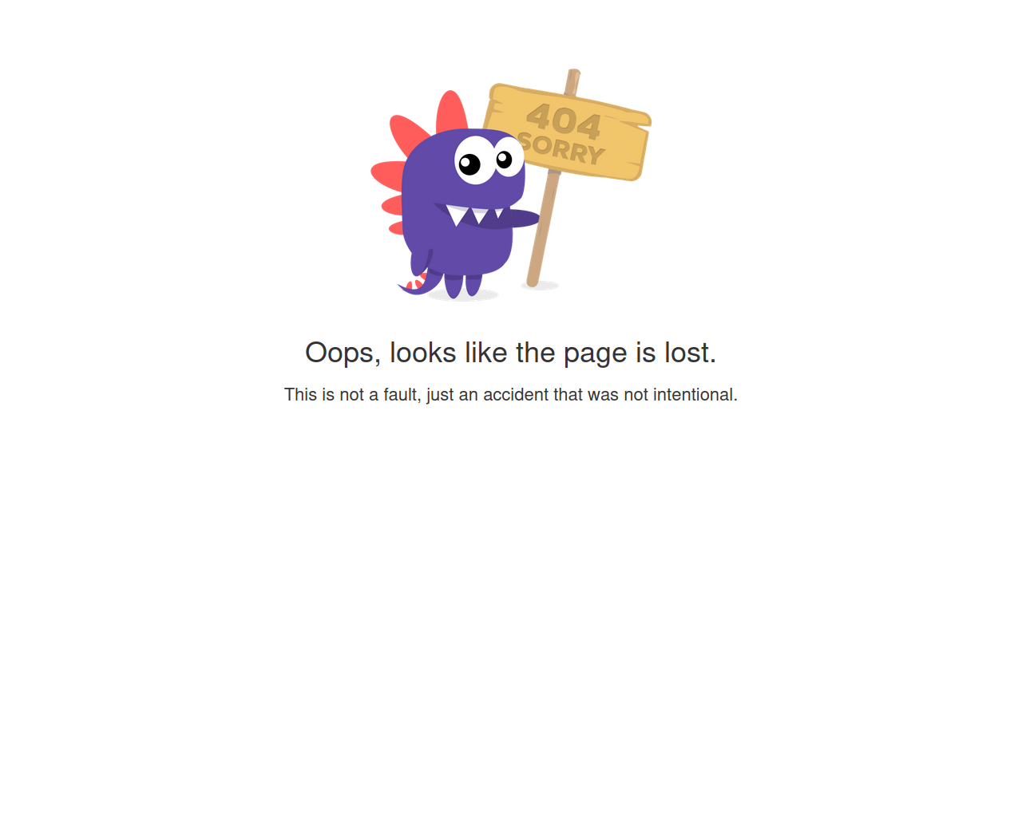Click the monster's purple feet
The width and height of the screenshot is (1022, 817).
click(463, 285)
